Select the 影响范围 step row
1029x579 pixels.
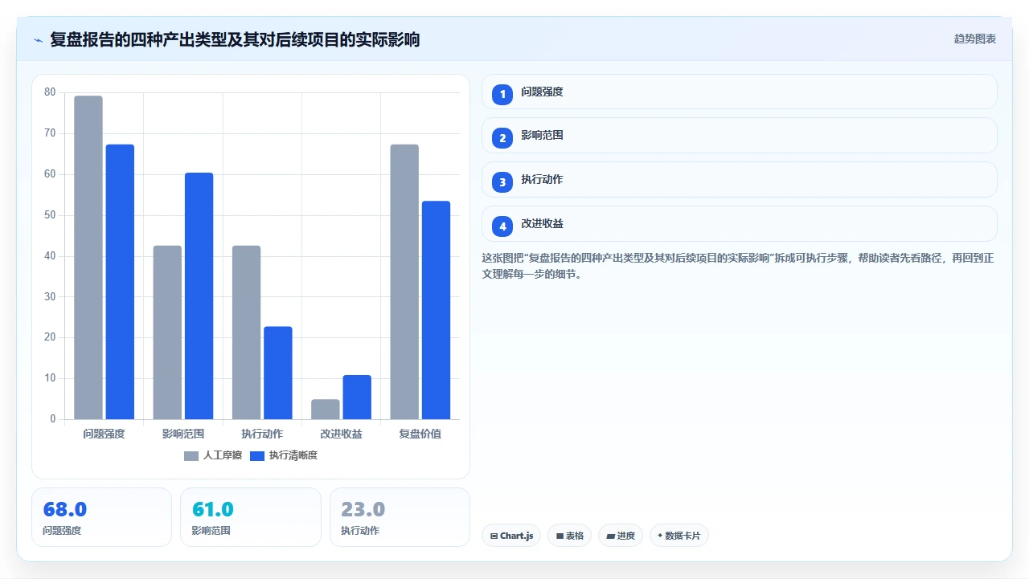click(x=740, y=136)
